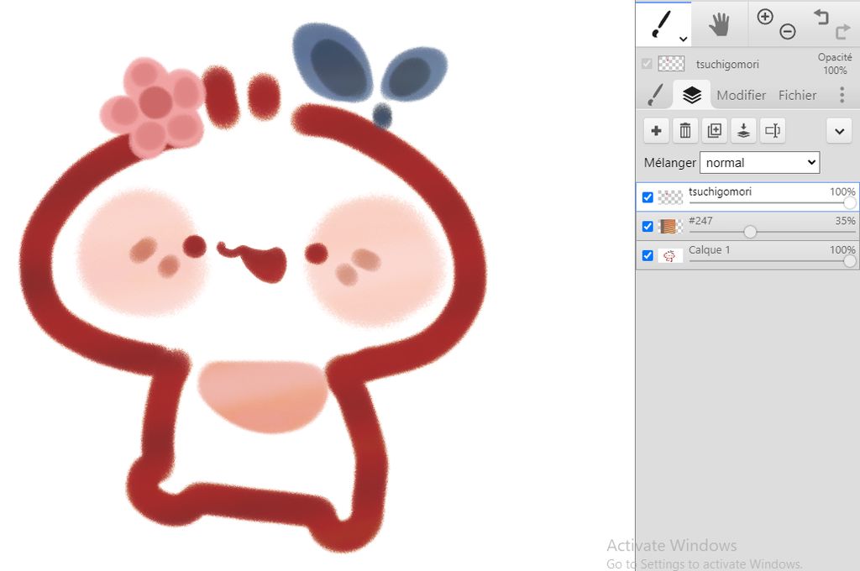The image size is (860, 571).
Task: Click the header layer preview thumbnail
Action: 671,64
